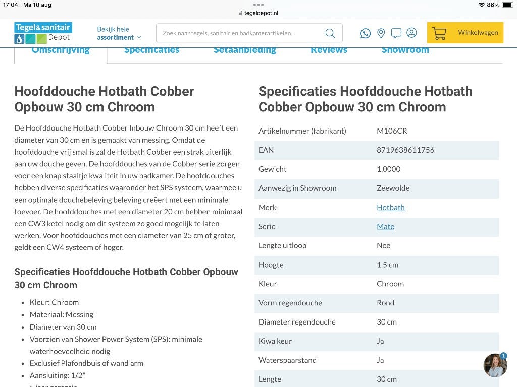The image size is (517, 387).
Task: Open the chat bubble icon
Action: [x=396, y=33]
